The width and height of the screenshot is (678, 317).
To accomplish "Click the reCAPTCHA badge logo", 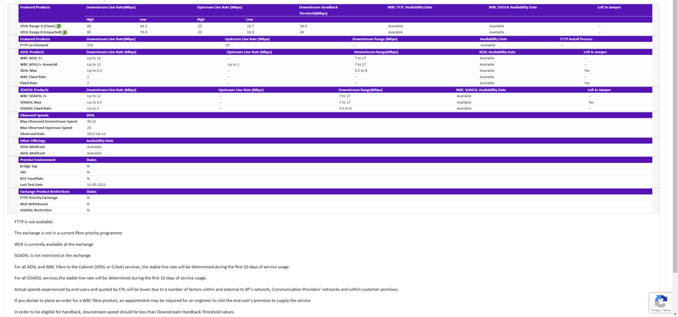I will coord(660,300).
